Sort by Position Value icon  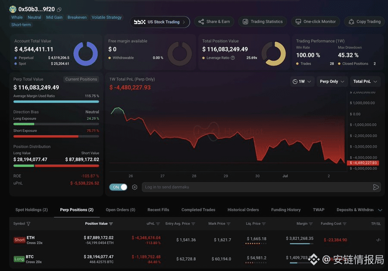pyautogui.click(x=111, y=224)
